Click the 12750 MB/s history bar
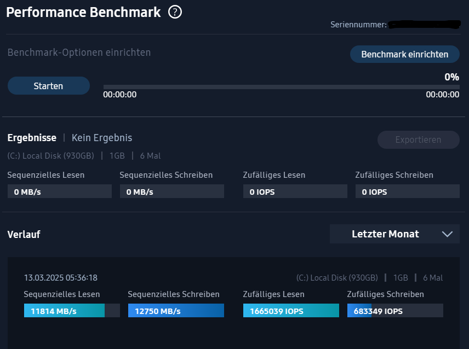Viewport: 469px width, 349px height. click(176, 311)
